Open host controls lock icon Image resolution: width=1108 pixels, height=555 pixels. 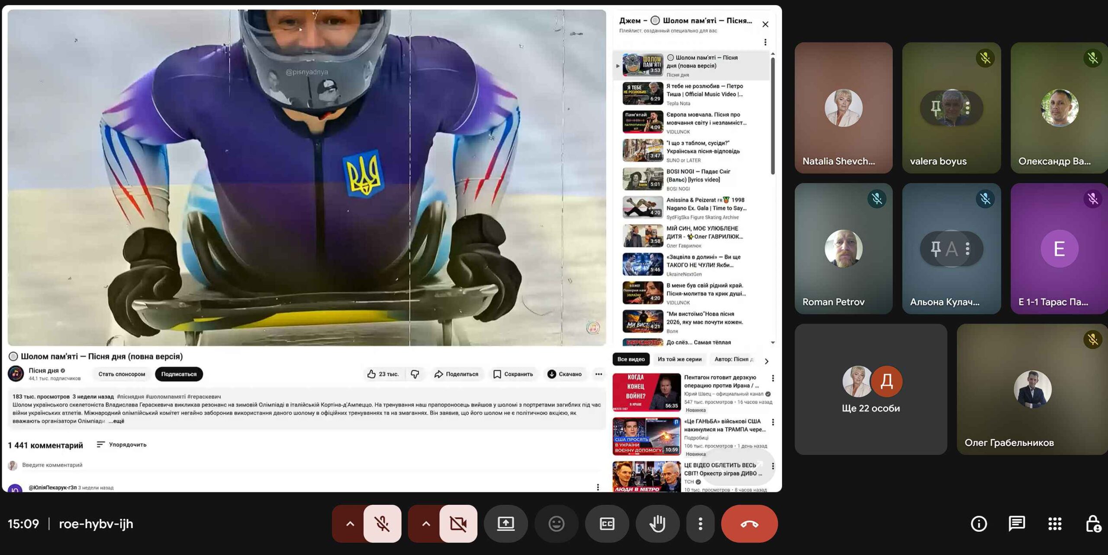pyautogui.click(x=1093, y=524)
